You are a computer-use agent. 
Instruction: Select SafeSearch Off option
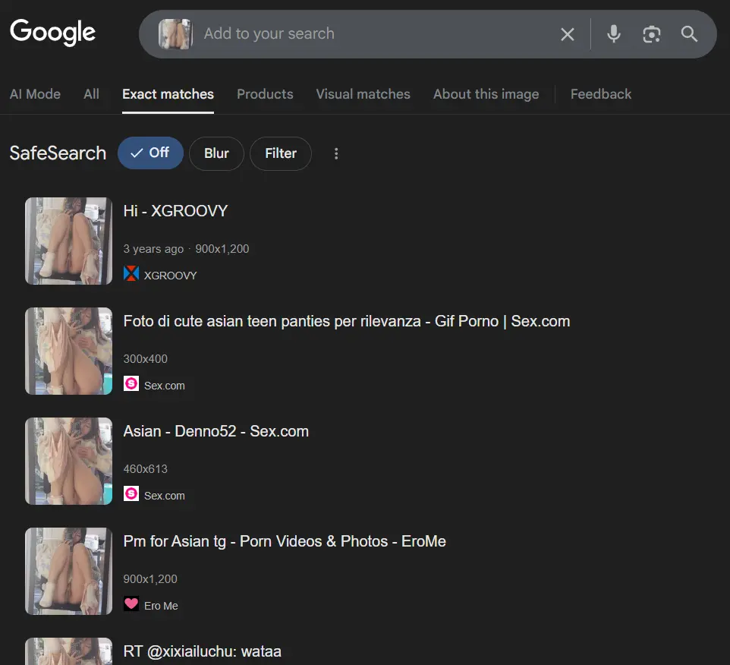[150, 153]
